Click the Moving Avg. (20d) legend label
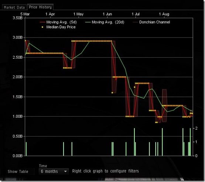 108,22
